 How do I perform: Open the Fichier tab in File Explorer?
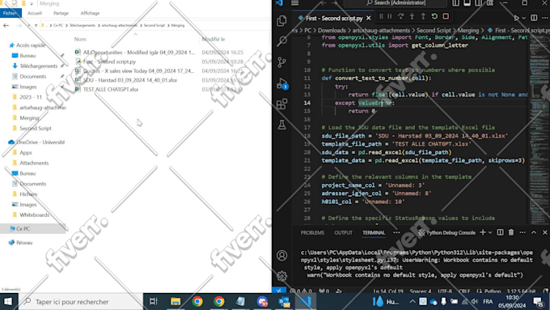(x=11, y=13)
